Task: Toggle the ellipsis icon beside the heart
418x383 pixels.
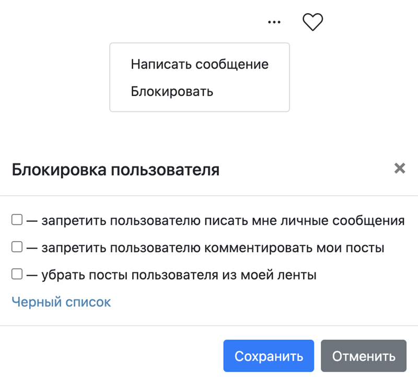Action: tap(274, 22)
